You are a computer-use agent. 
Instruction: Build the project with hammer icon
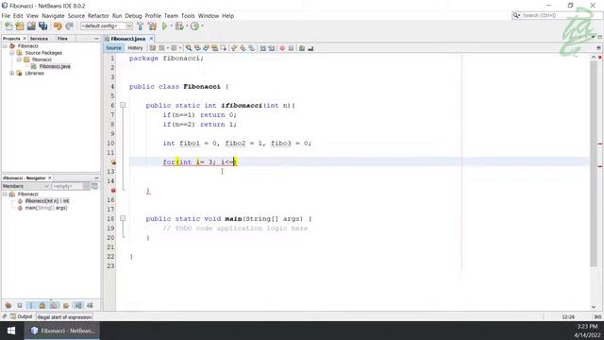click(141, 26)
